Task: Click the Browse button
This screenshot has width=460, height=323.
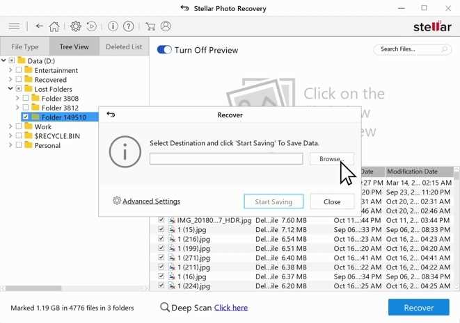Action: click(332, 159)
